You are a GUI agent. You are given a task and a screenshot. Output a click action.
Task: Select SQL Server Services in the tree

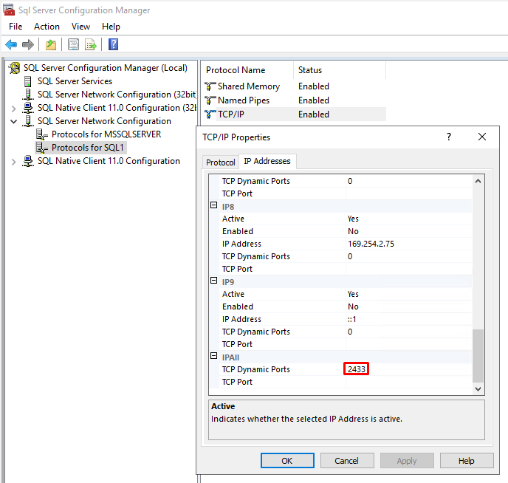click(x=75, y=81)
